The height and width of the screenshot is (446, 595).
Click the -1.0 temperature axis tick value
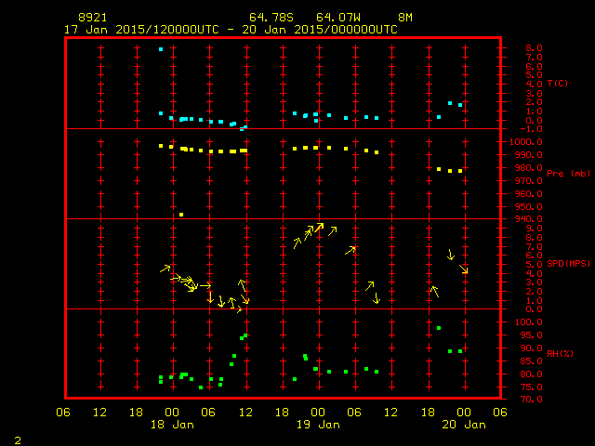tap(526, 129)
